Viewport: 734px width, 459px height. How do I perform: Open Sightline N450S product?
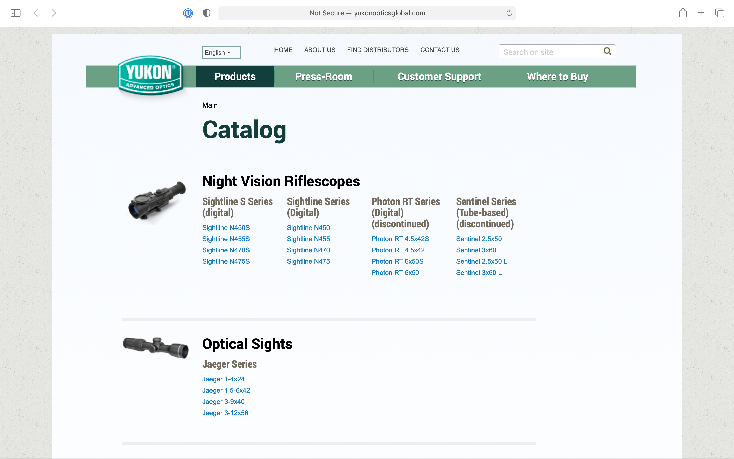(x=226, y=228)
